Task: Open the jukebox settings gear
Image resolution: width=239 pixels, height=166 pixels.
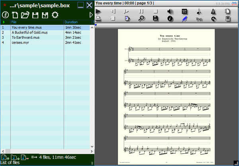Action: (x=55, y=15)
